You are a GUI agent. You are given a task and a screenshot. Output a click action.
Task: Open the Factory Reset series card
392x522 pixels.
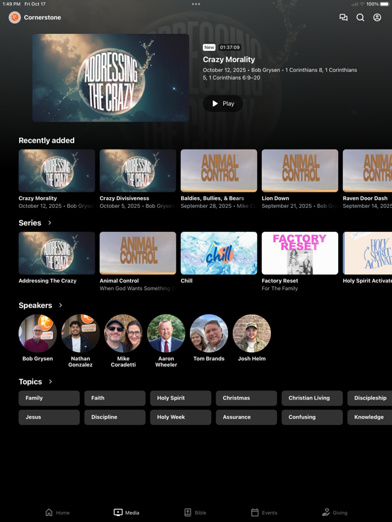click(x=299, y=253)
